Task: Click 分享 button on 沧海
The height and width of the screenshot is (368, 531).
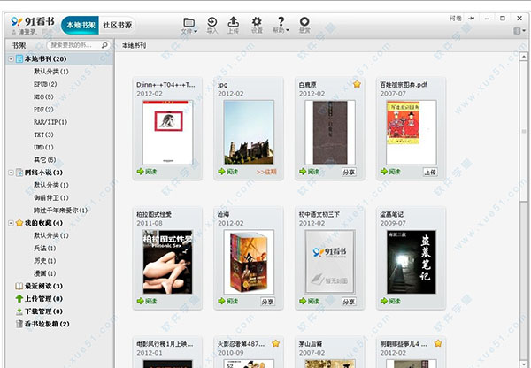Action: point(267,302)
